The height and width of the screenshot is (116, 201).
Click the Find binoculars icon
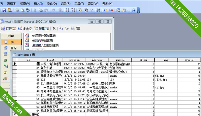coord(98,10)
